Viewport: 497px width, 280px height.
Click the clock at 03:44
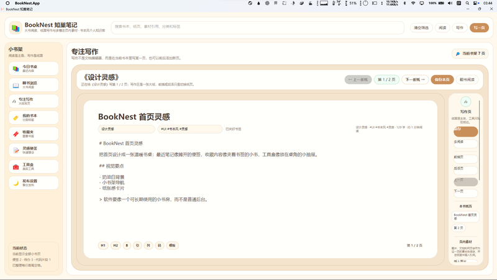[x=488, y=3]
